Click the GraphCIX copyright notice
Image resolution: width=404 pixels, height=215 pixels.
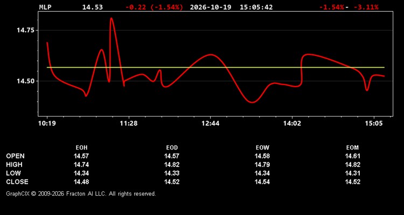coord(81,193)
